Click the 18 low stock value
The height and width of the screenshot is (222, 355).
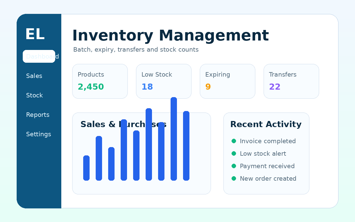click(147, 87)
